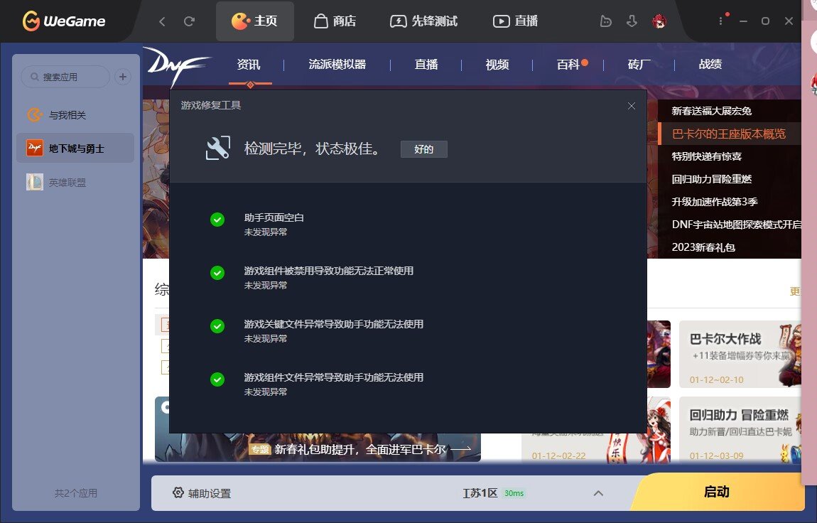817x523 pixels.
Task: Open DNF宇宙站地图探索模式 link
Action: click(736, 225)
